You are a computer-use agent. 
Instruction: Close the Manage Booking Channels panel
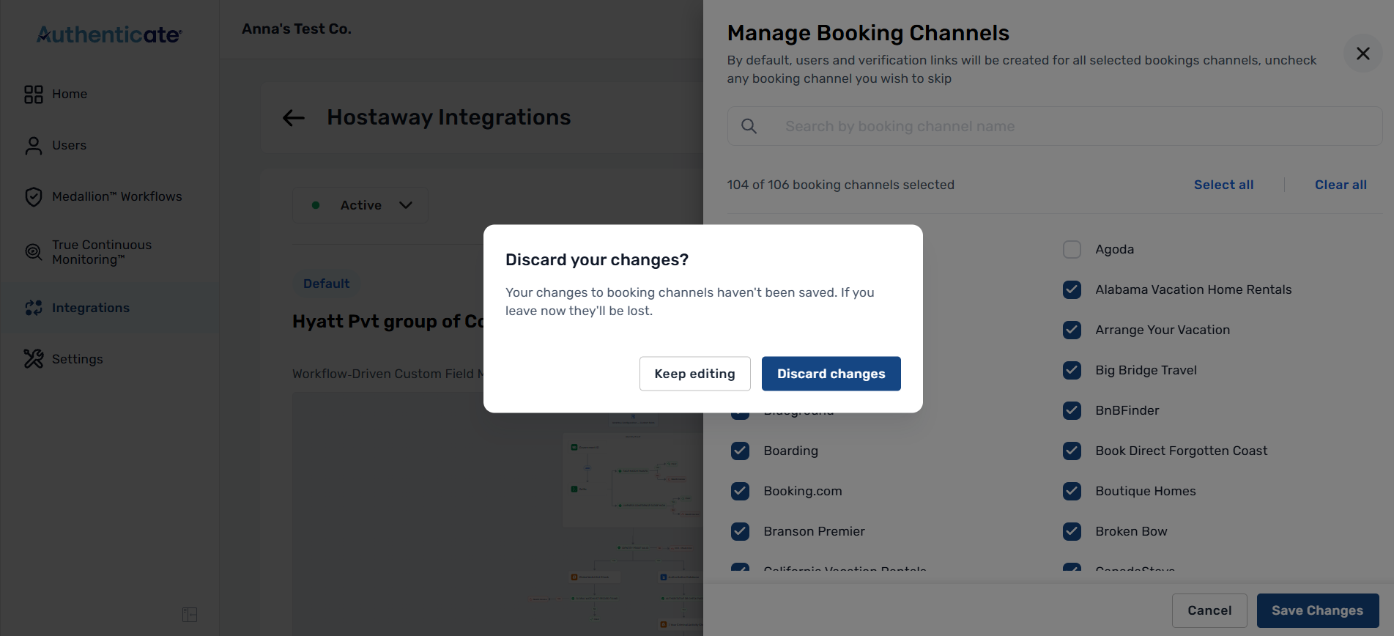(1363, 53)
